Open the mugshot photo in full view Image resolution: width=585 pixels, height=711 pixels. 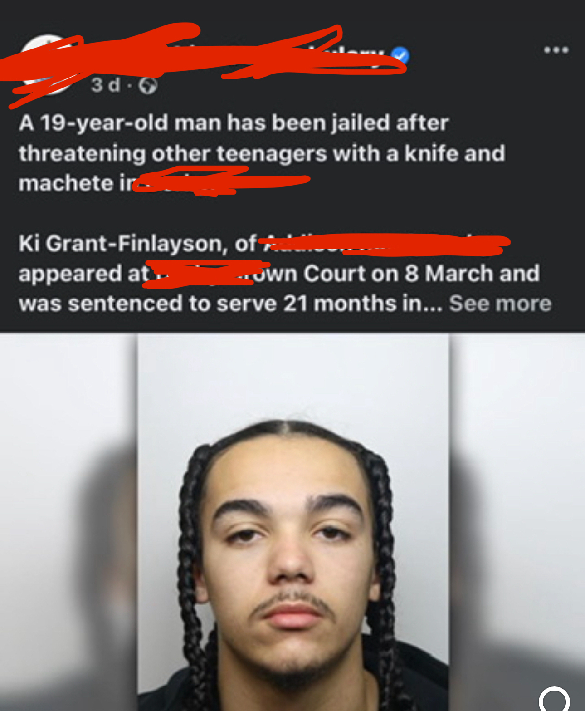click(293, 522)
